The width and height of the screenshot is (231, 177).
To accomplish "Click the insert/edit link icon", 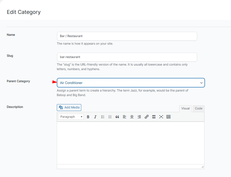I will click(146, 117).
